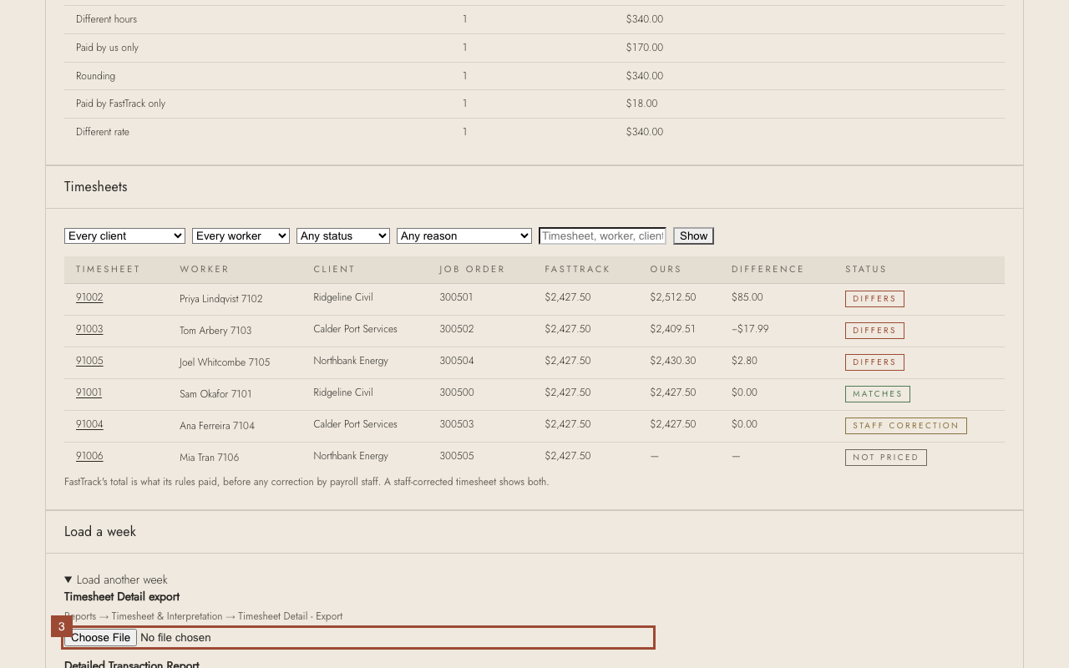The image size is (1069, 668).
Task: Click job order 300504
Action: (457, 361)
